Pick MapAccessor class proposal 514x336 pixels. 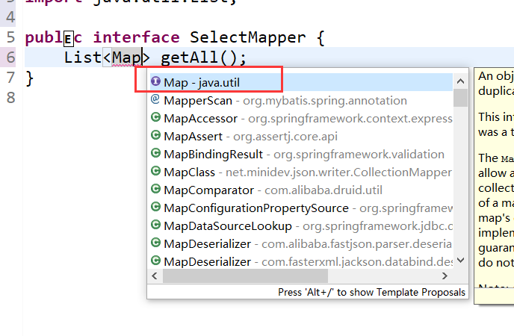(301, 118)
